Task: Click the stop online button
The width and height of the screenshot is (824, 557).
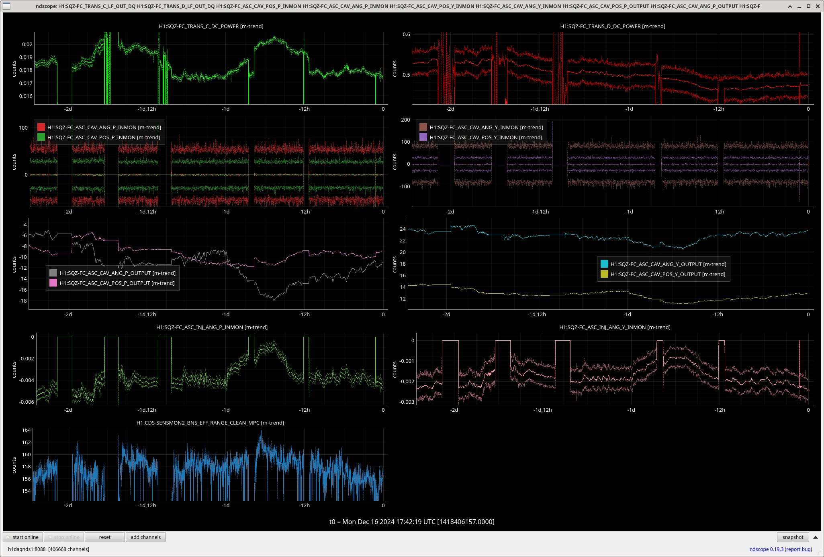Action: pos(64,537)
